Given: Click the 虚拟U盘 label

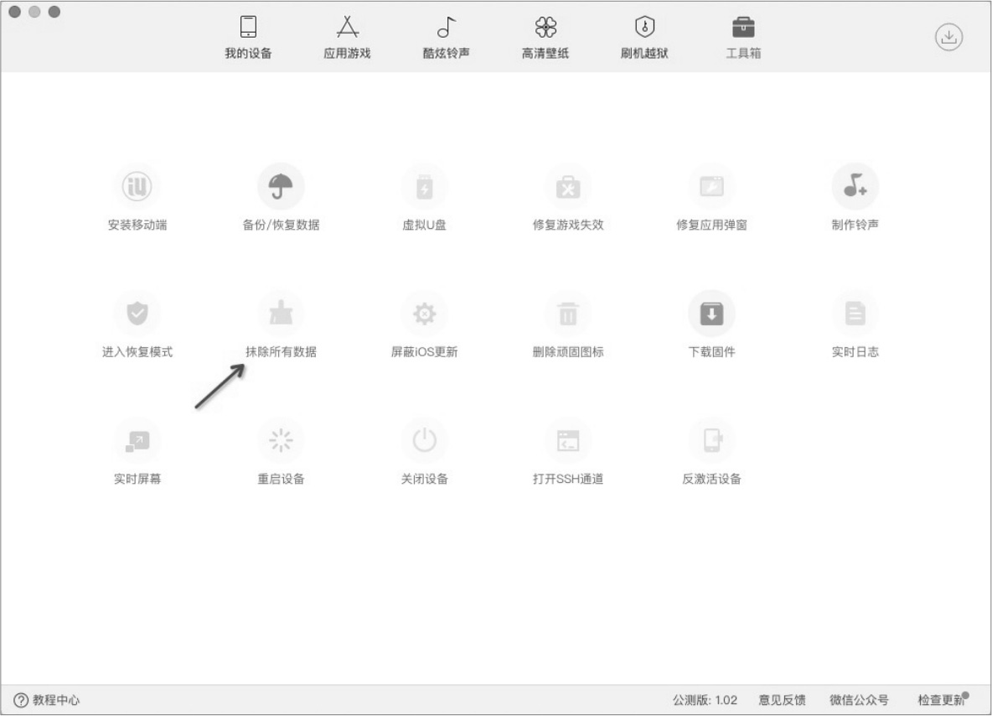Looking at the screenshot, I should (x=425, y=225).
